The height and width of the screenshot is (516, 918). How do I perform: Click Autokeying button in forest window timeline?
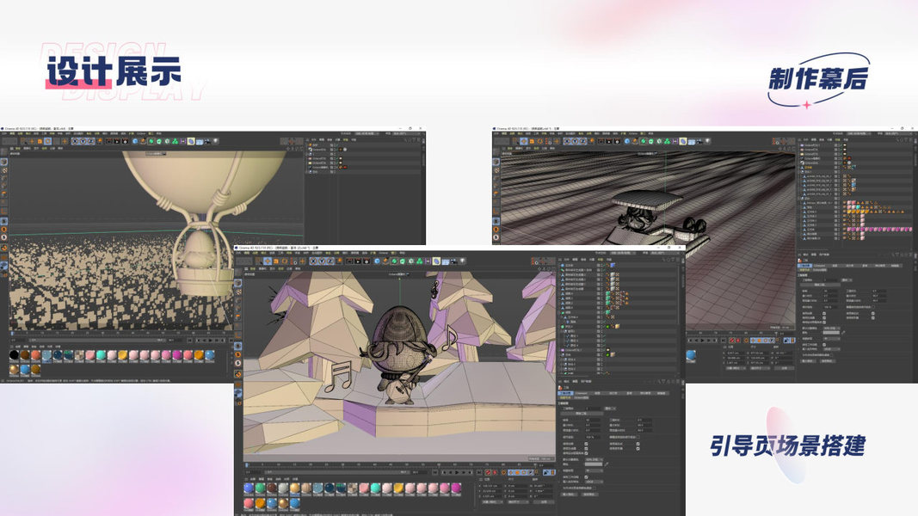pos(495,472)
